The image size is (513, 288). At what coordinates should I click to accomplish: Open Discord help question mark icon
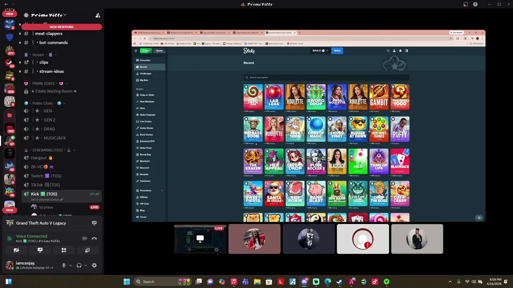tap(475, 4)
